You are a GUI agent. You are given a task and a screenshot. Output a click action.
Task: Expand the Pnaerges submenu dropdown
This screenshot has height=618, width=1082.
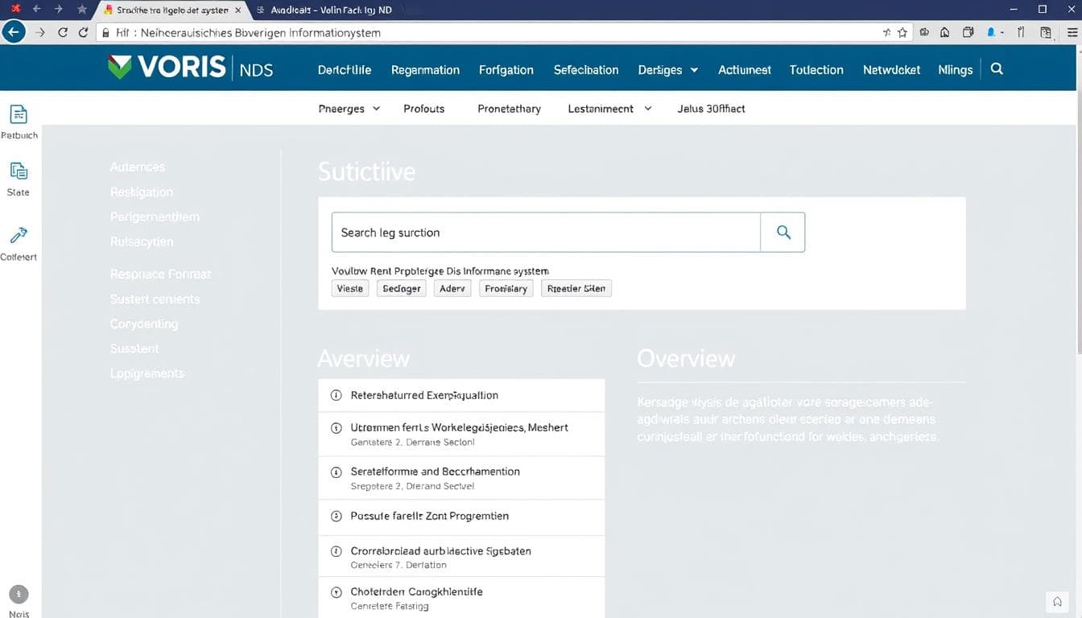(349, 109)
